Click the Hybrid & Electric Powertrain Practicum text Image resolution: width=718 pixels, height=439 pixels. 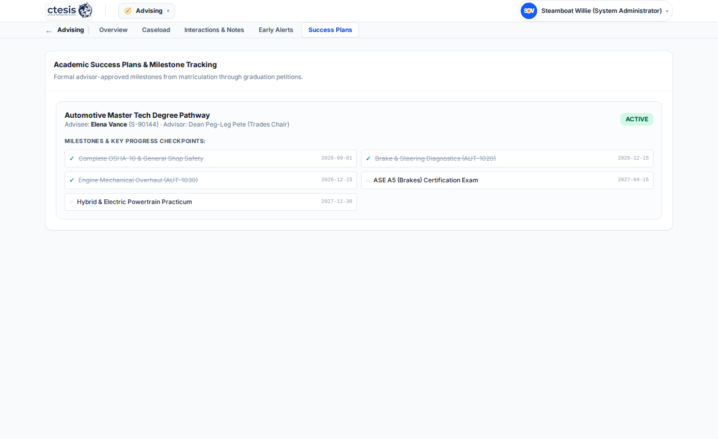coord(134,202)
